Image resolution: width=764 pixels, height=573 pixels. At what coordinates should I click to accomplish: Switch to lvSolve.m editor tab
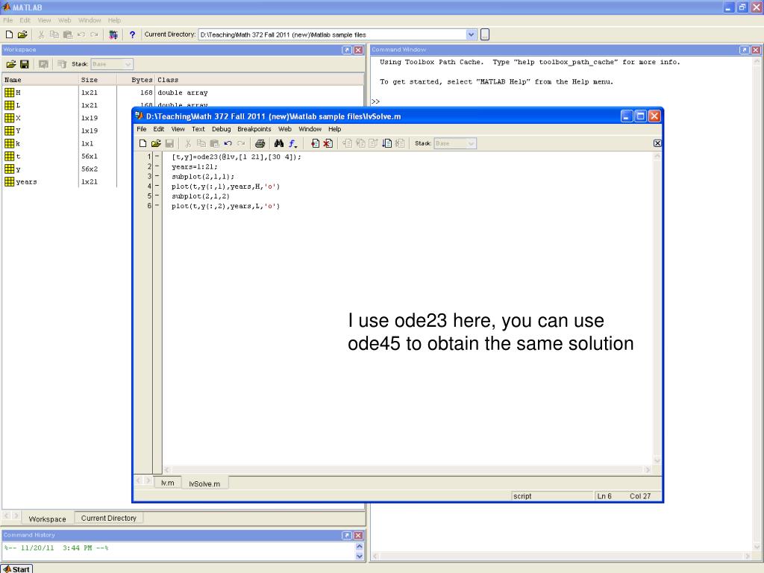pyautogui.click(x=204, y=483)
